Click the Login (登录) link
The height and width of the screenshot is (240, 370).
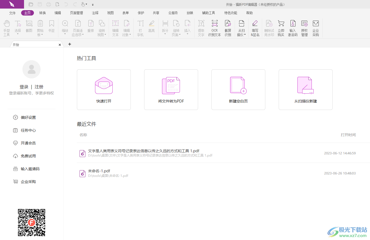[24, 87]
